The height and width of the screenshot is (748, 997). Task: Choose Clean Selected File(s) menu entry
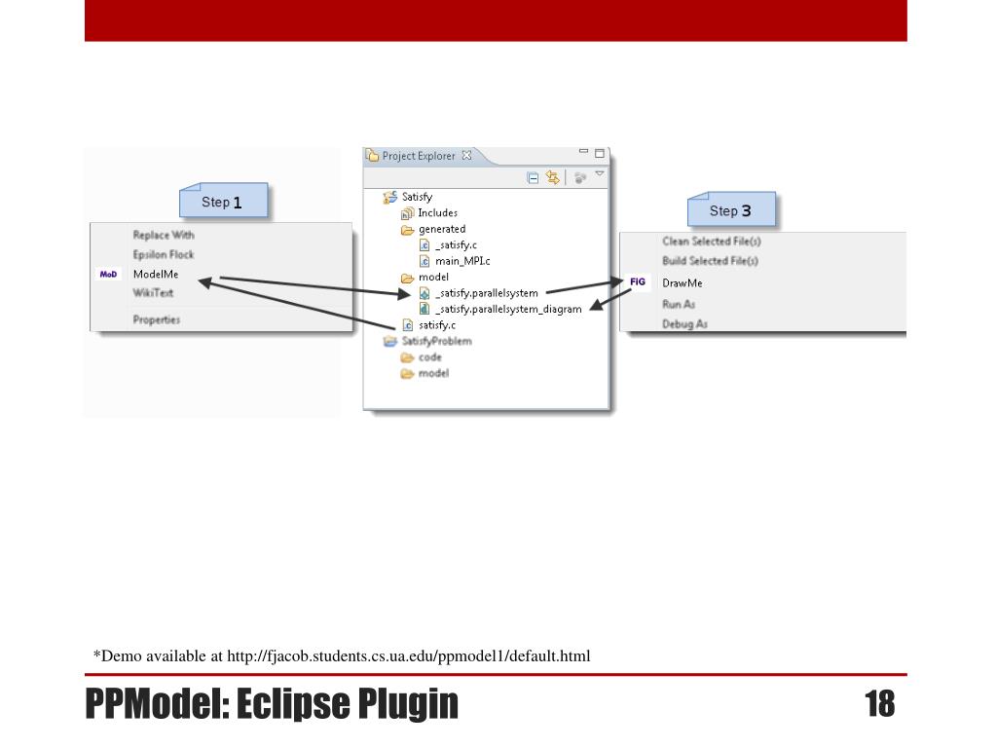(712, 242)
